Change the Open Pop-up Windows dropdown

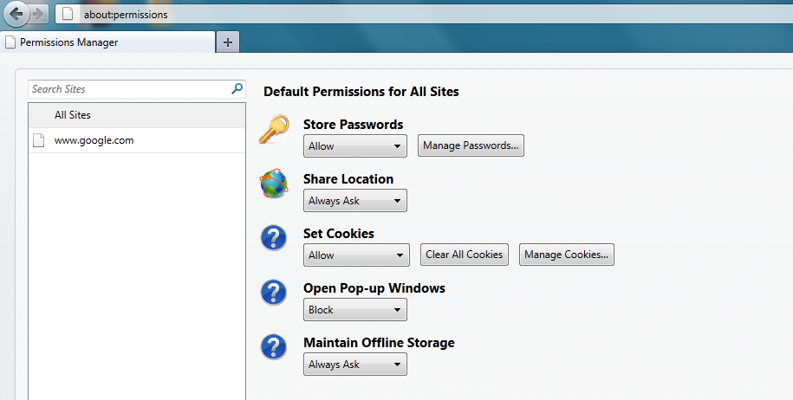coord(355,310)
